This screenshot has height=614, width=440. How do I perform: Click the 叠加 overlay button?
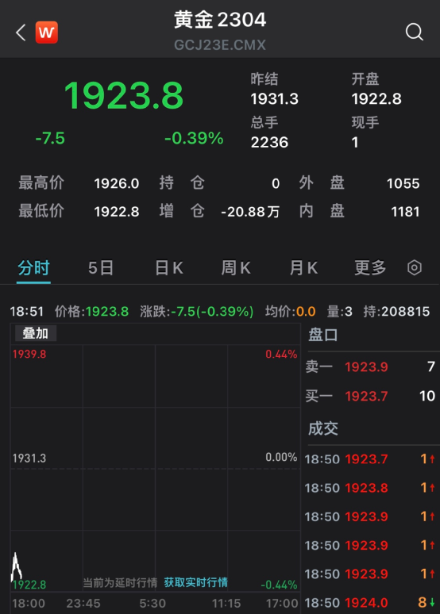(x=35, y=333)
